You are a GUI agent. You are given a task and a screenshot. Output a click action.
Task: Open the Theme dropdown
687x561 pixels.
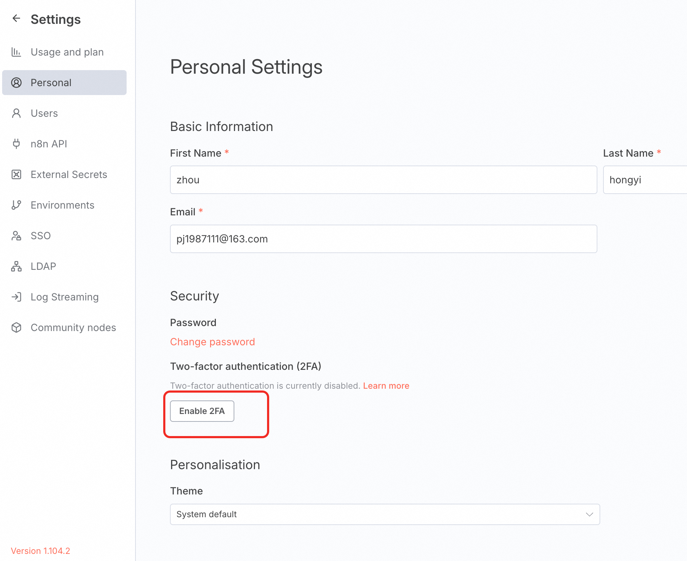[384, 514]
